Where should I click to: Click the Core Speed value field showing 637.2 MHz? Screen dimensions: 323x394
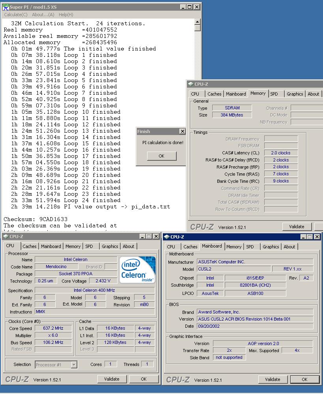[x=53, y=328]
